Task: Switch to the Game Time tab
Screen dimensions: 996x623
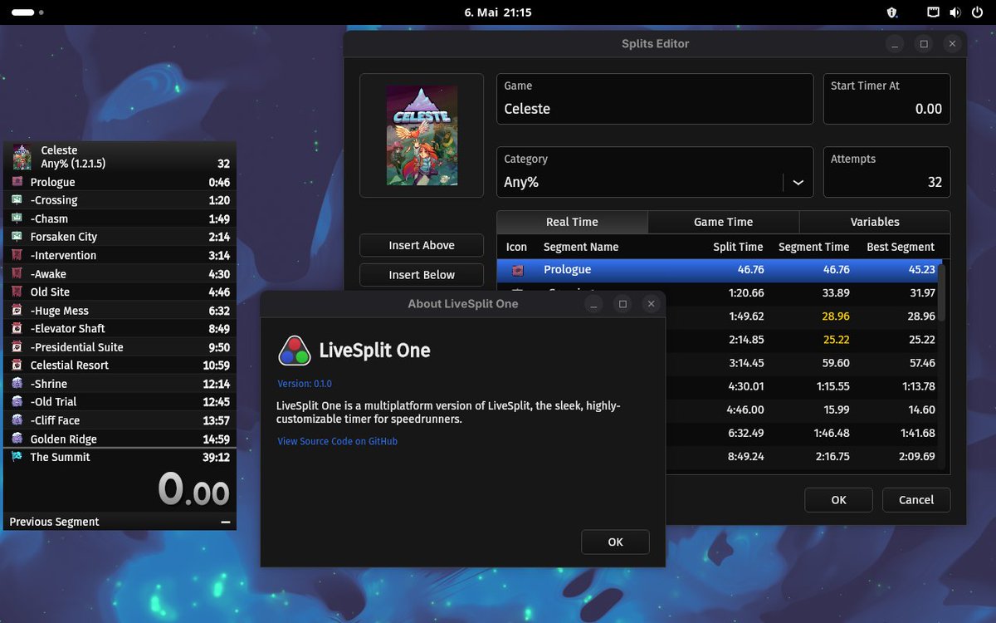Action: point(723,222)
